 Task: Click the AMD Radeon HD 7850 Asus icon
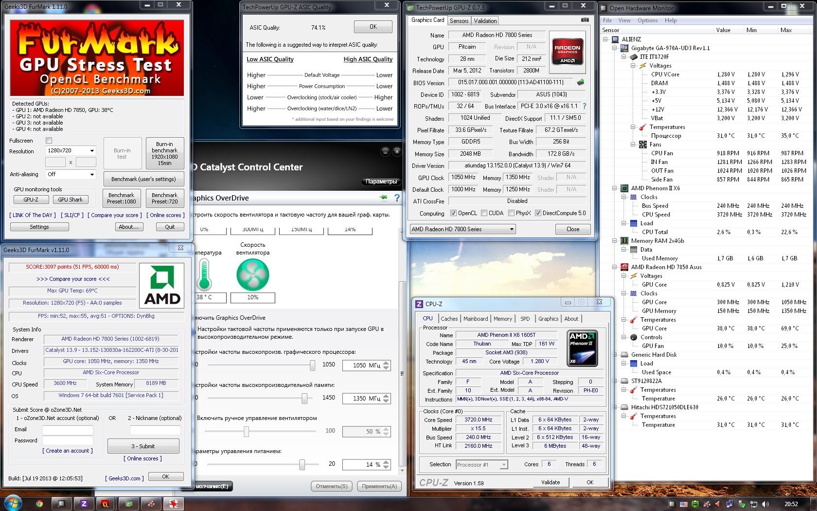(x=624, y=267)
